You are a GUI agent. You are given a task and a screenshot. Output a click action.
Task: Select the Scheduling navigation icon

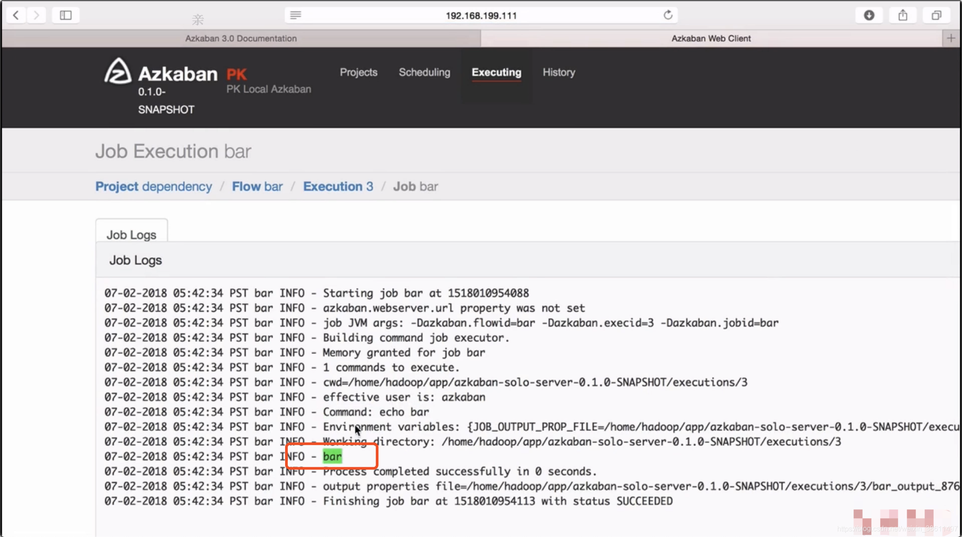(x=424, y=72)
